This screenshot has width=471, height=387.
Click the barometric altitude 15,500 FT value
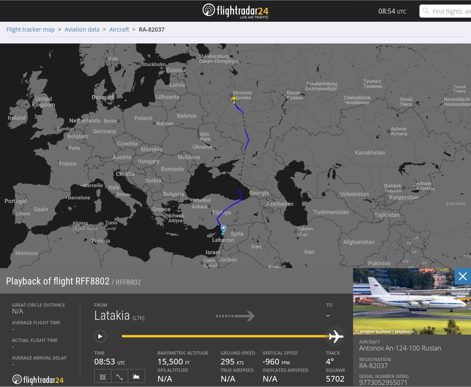tap(174, 362)
